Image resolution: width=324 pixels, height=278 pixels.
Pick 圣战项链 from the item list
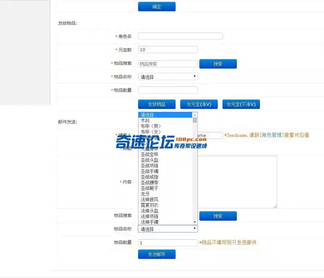click(165, 166)
